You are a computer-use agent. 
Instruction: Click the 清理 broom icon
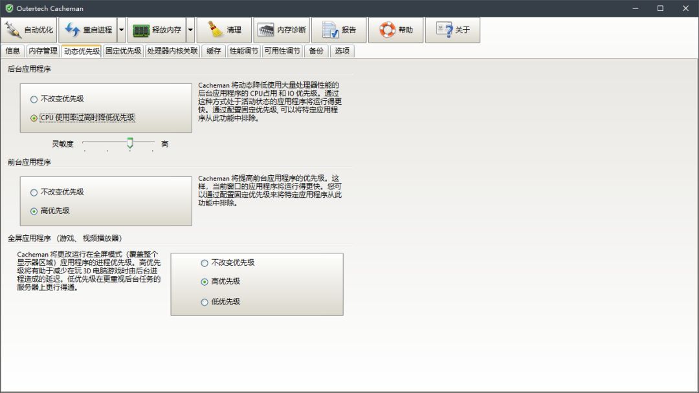coord(215,30)
